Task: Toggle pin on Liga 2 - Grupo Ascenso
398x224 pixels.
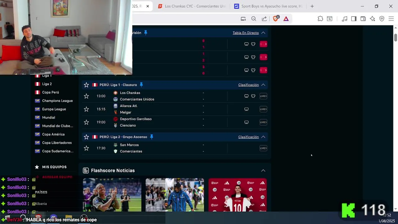Action: click(x=151, y=137)
